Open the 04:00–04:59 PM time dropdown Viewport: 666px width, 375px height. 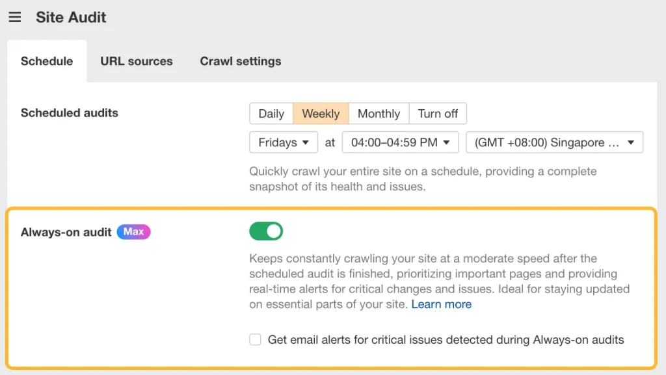400,142
